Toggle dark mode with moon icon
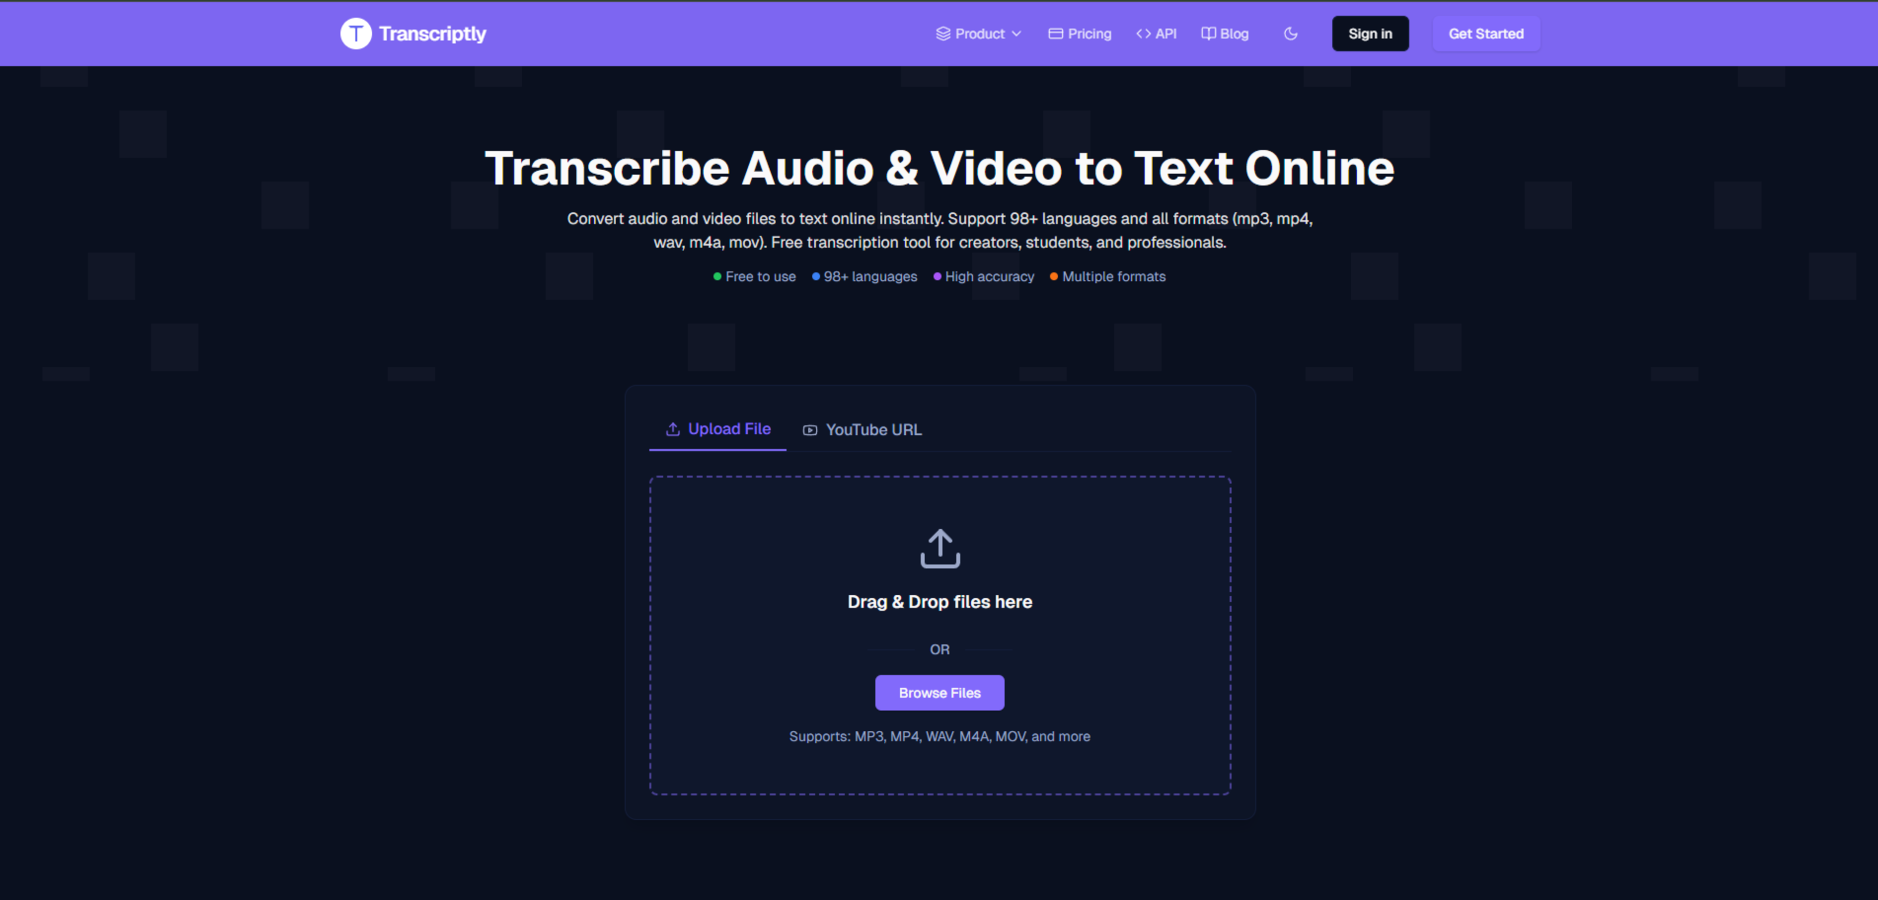1878x900 pixels. [x=1291, y=34]
